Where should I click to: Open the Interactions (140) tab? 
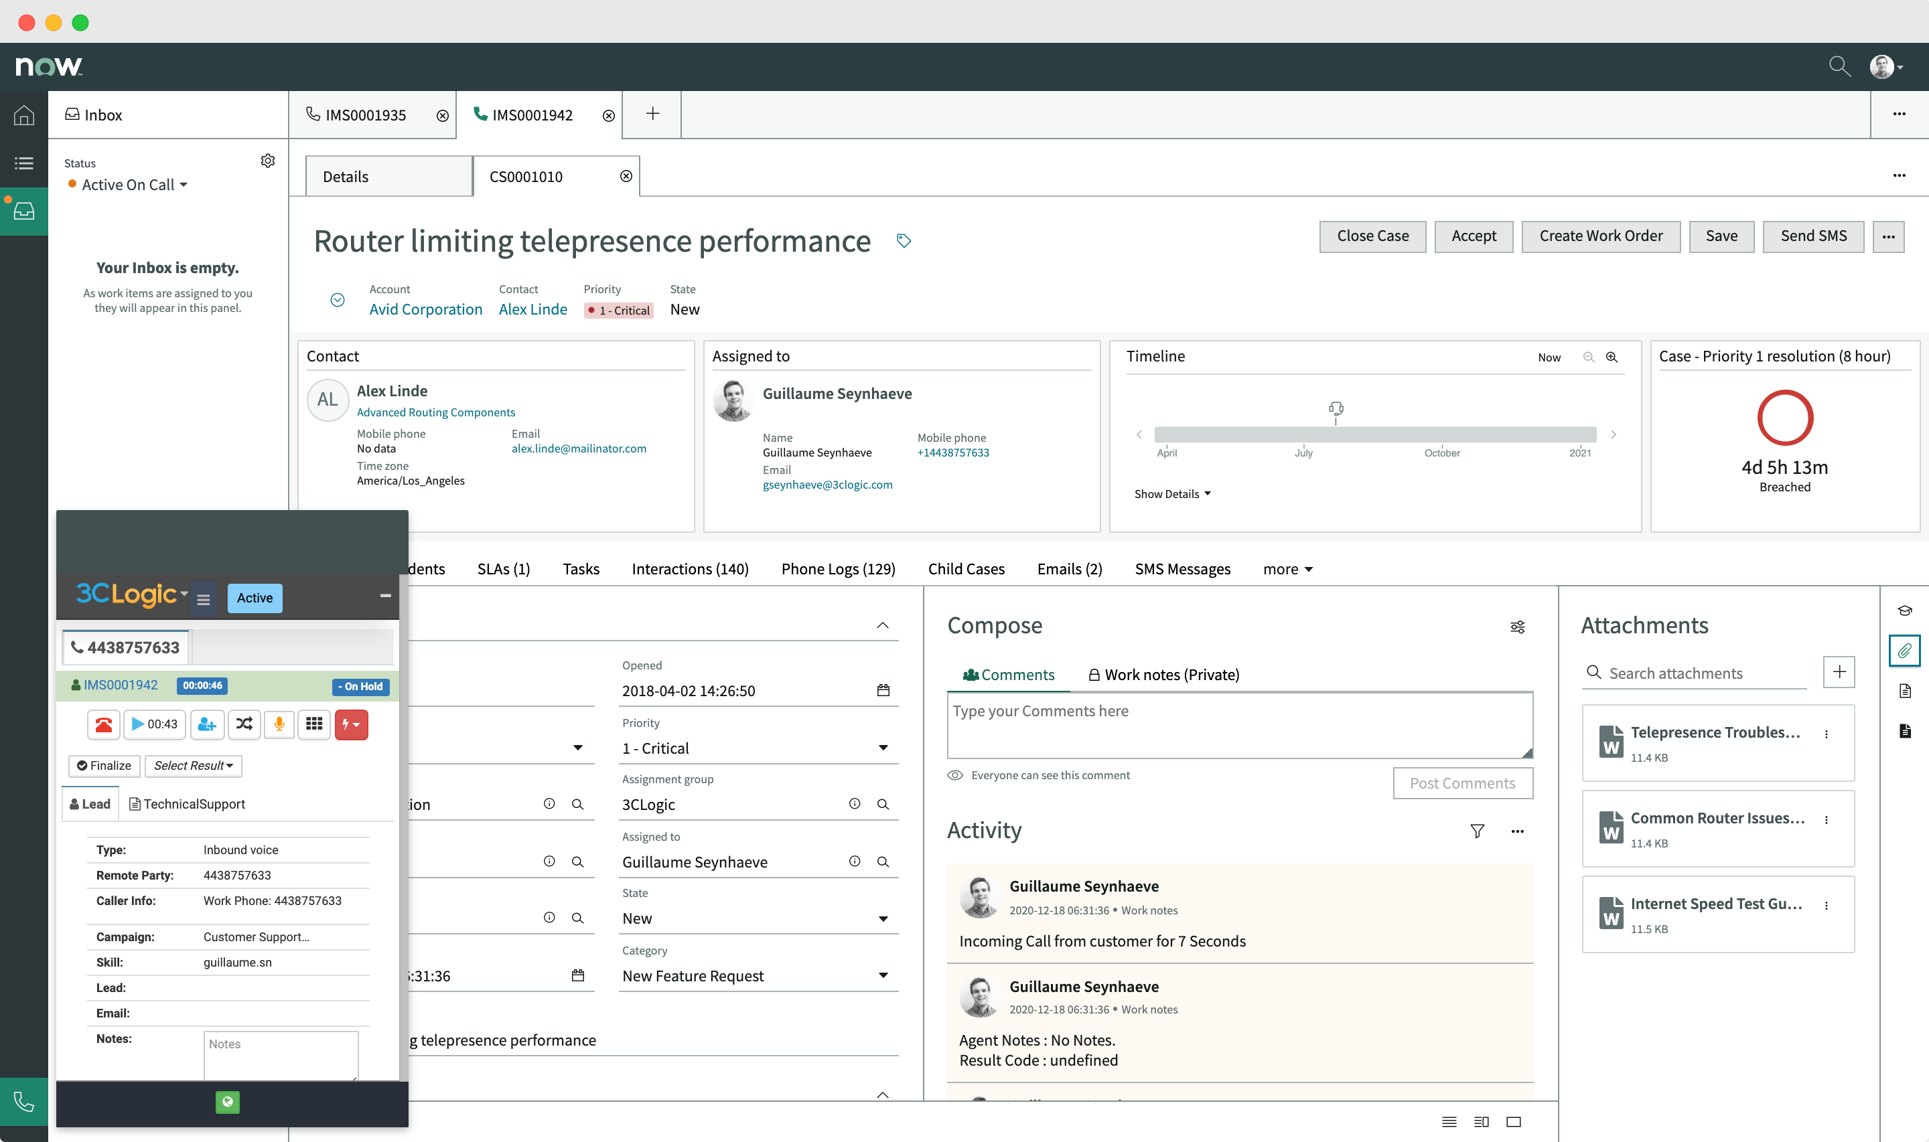(690, 570)
